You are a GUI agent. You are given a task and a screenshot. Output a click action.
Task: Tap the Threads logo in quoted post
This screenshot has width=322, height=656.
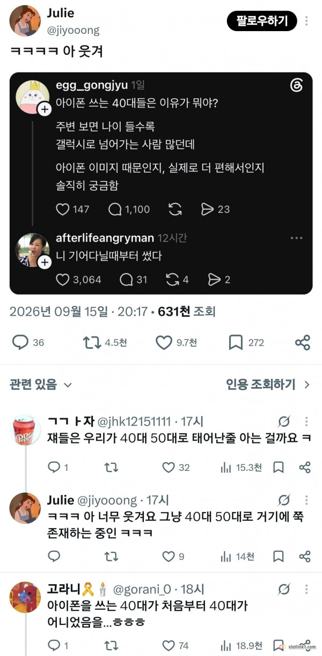(x=296, y=86)
